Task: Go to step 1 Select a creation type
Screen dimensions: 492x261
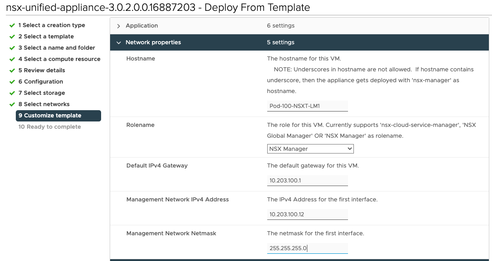Action: tap(51, 25)
